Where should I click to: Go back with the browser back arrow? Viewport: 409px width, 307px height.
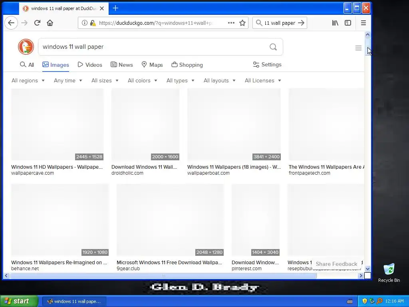[x=11, y=23]
